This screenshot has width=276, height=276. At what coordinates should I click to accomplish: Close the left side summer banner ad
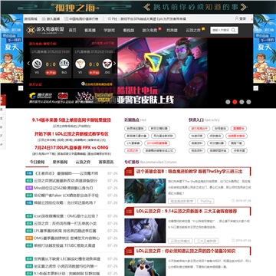pyautogui.click(x=21, y=88)
